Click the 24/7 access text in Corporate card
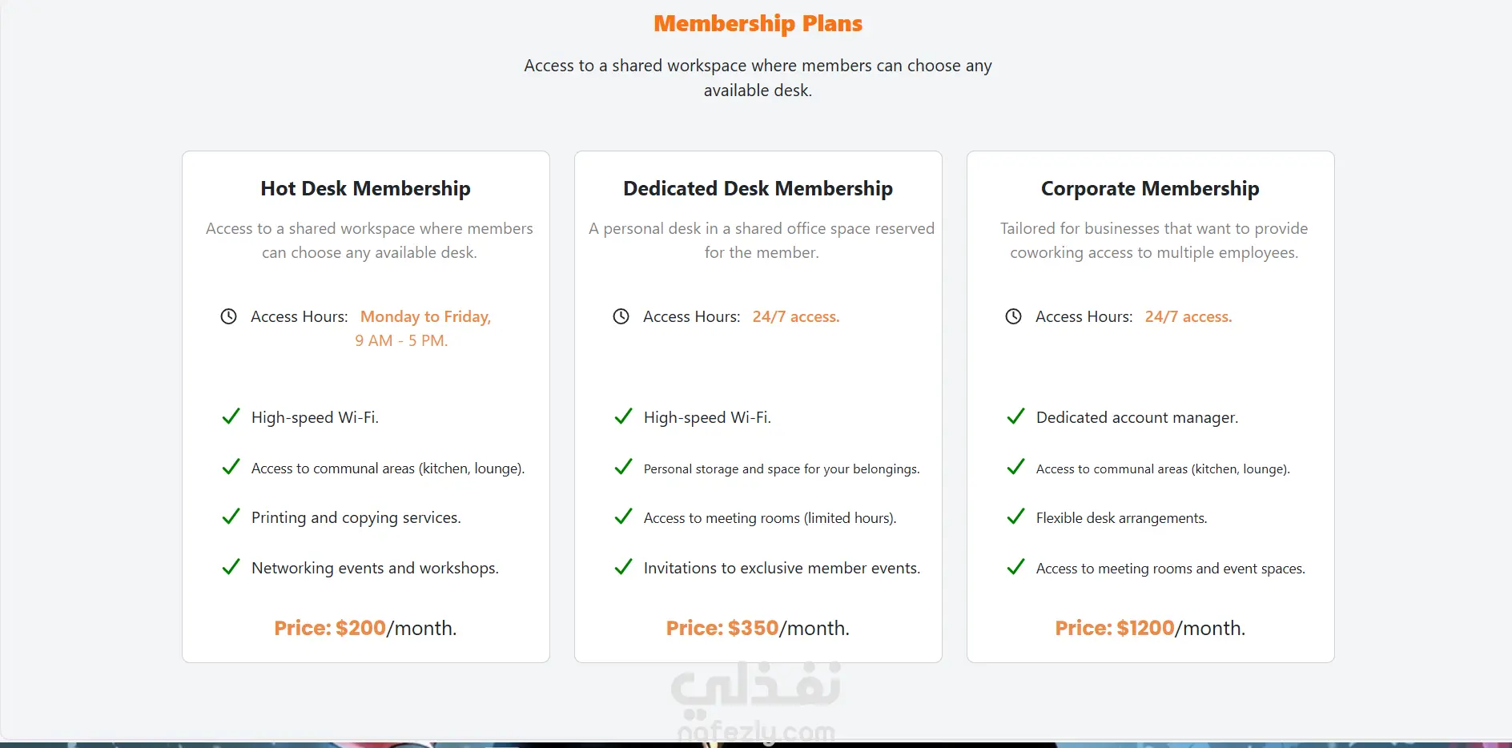 click(1188, 317)
